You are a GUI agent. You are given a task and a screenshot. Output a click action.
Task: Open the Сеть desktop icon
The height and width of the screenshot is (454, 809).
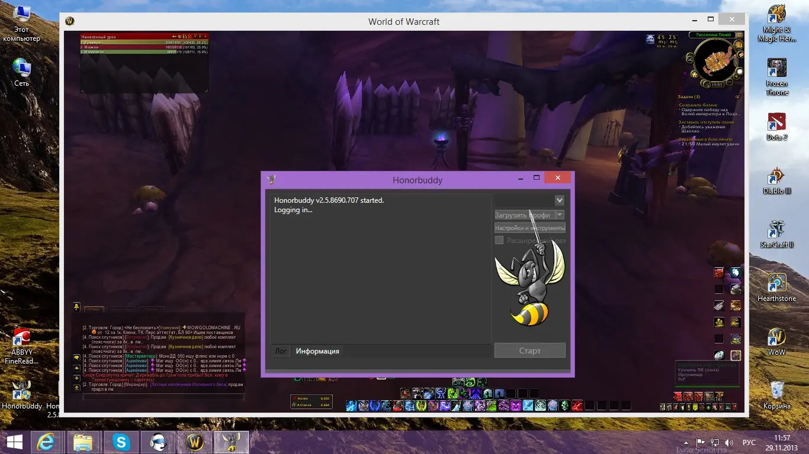(x=22, y=72)
